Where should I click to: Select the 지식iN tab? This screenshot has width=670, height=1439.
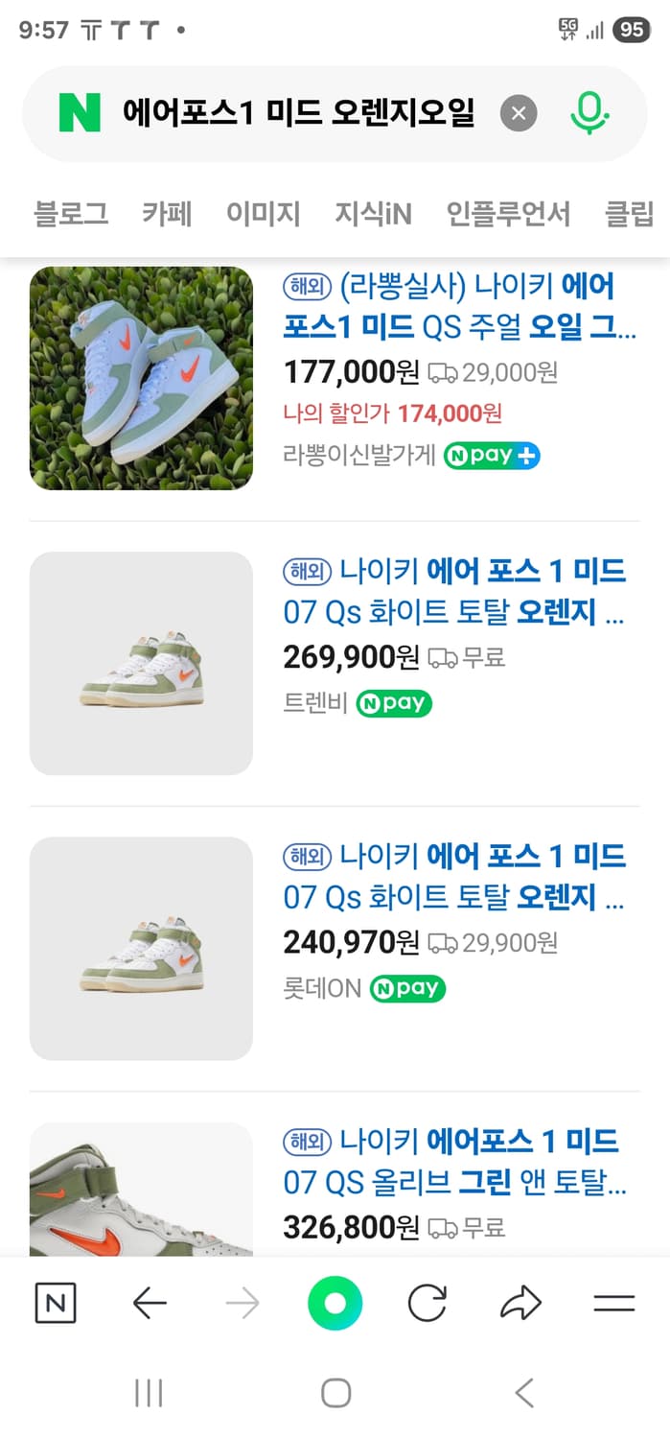374,215
